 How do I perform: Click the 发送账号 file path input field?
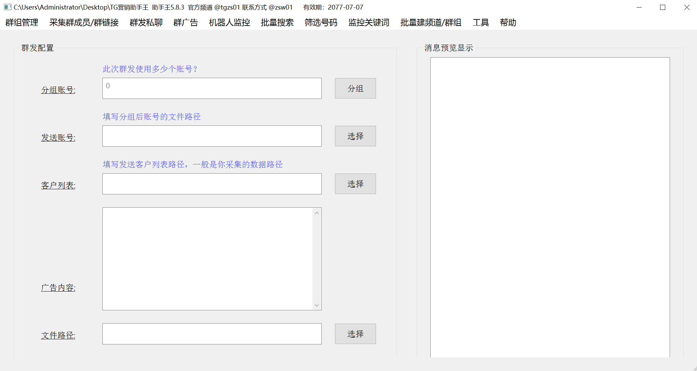(212, 136)
